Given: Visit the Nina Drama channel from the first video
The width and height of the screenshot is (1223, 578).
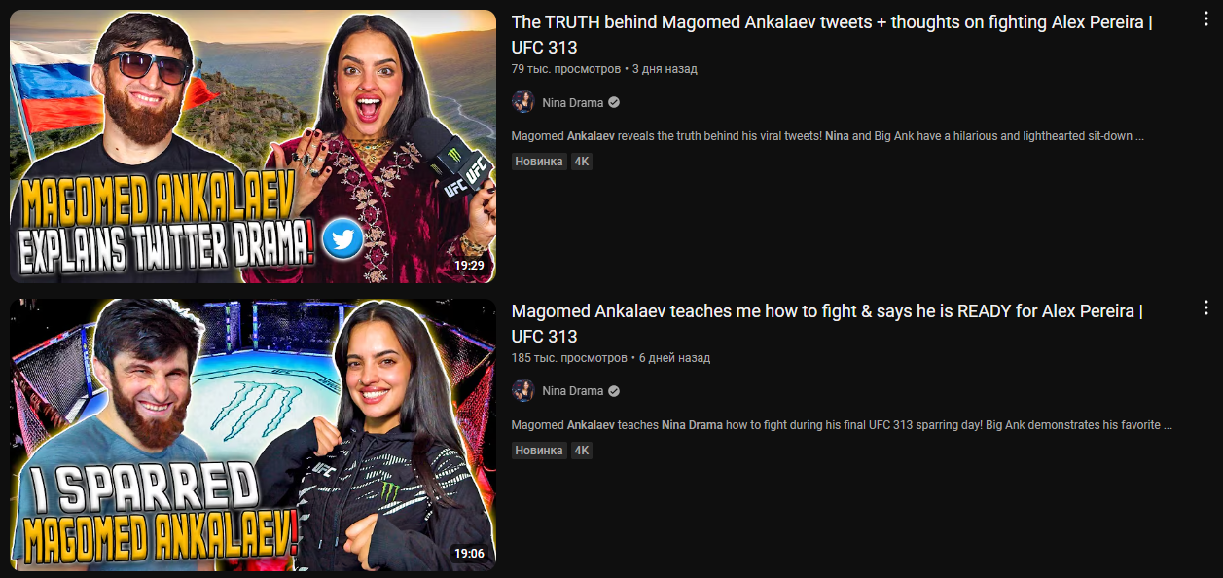Looking at the screenshot, I should [x=573, y=102].
